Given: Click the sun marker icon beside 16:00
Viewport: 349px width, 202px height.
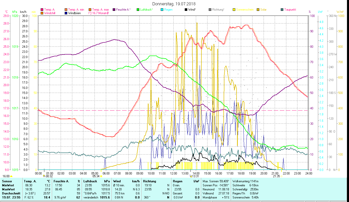Looking at the screenshot, I should pos(11,176).
